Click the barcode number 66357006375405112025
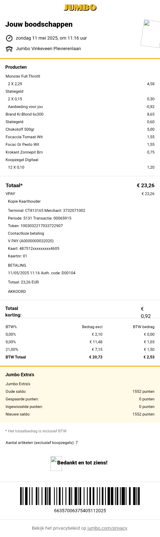The width and height of the screenshot is (160, 537). (x=80, y=511)
